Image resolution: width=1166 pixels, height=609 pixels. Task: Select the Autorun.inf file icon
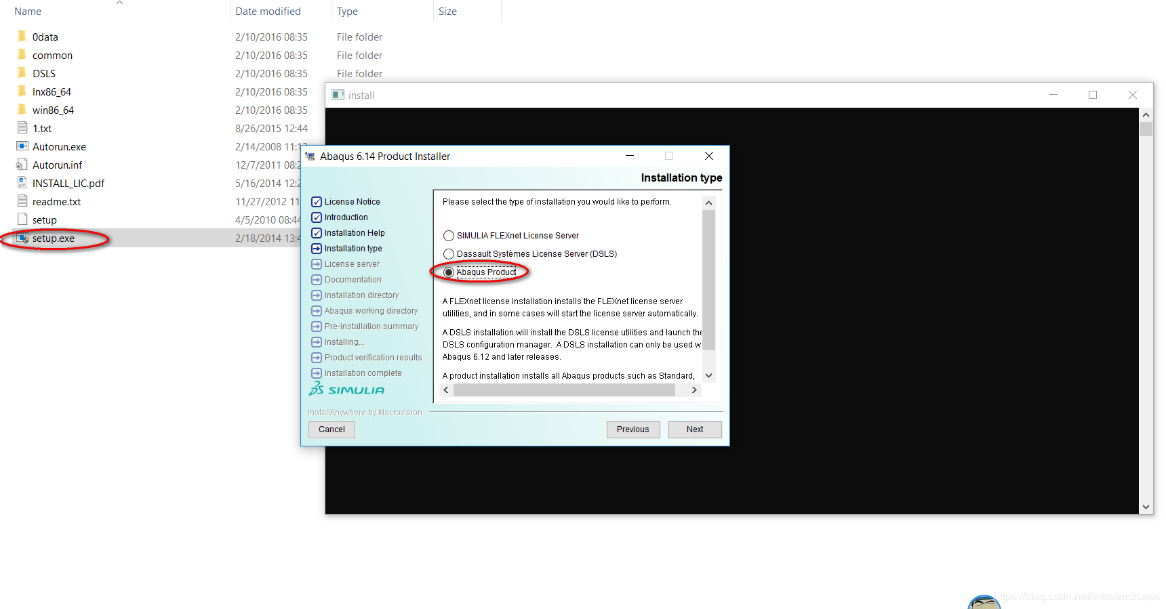[22, 165]
